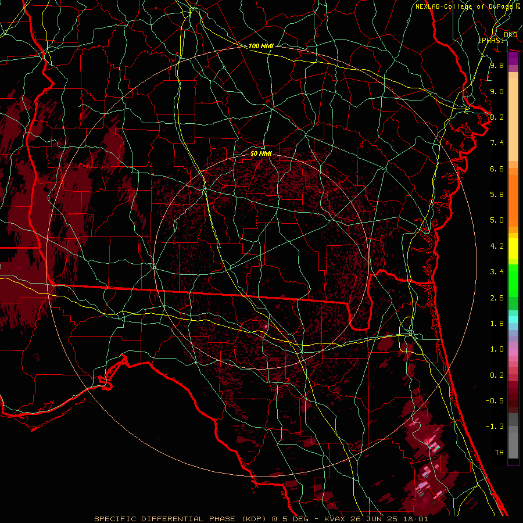Pick the purple segment of the color bar
This screenshot has width=523, height=523.
point(513,59)
